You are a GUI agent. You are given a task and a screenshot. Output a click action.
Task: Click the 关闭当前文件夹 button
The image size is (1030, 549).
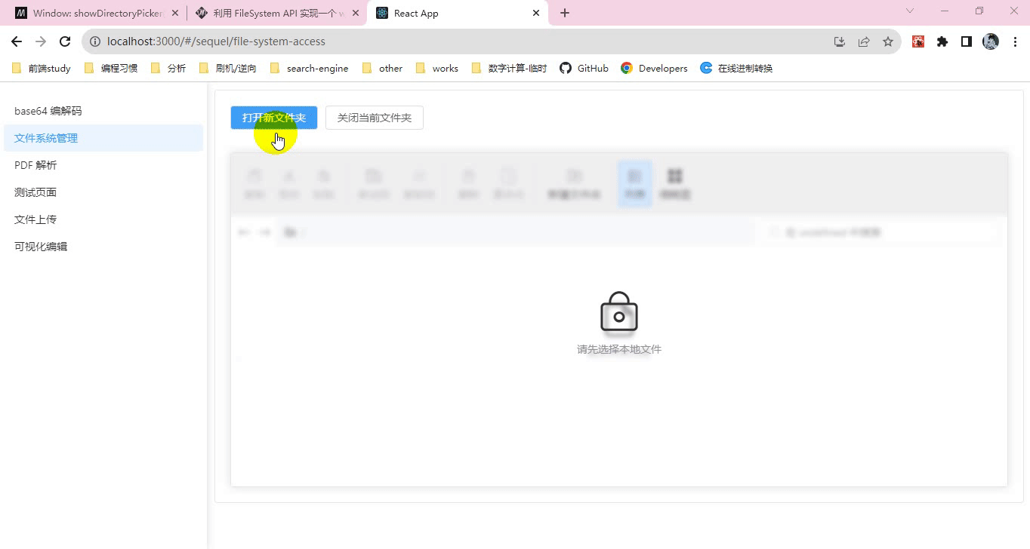[374, 118]
